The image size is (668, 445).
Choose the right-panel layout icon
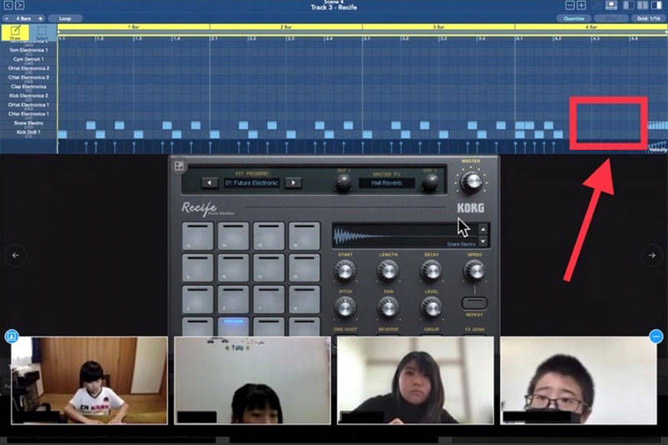[x=656, y=5]
